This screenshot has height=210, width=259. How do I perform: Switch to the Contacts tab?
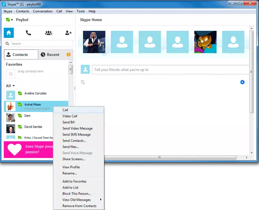[21, 55]
